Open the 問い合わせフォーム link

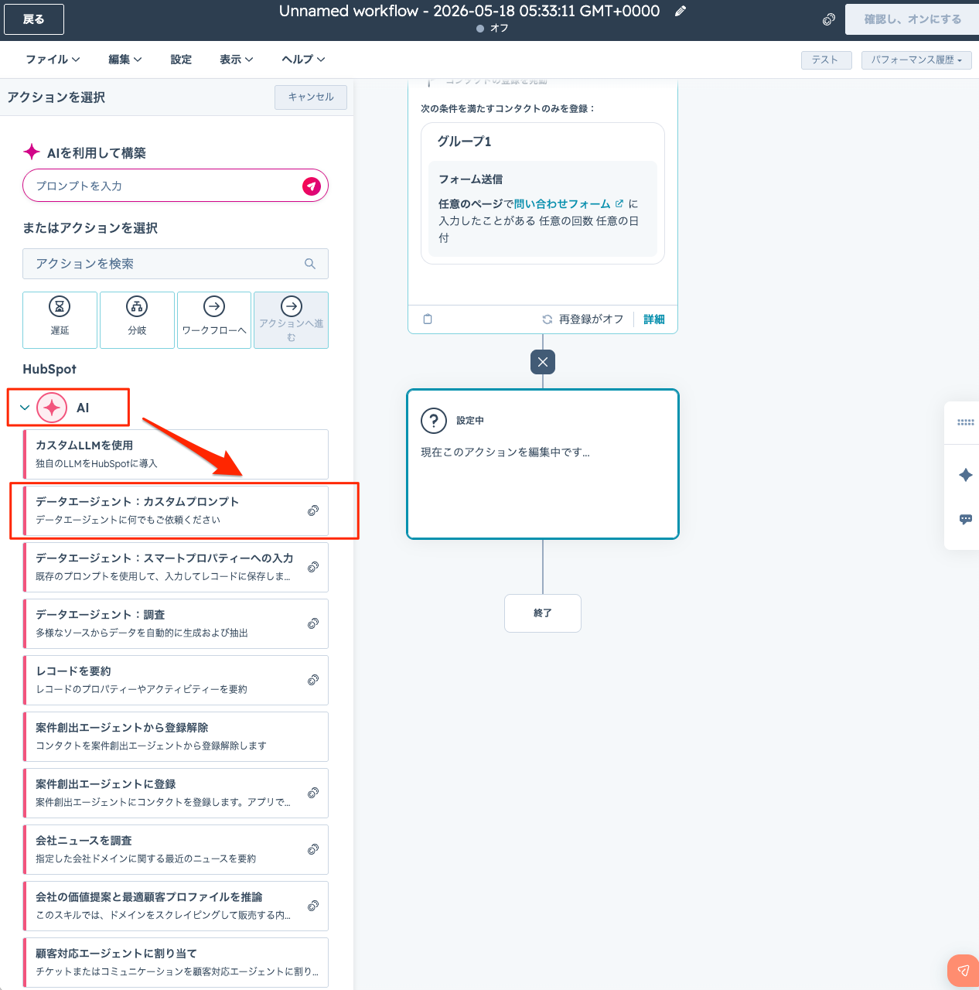[562, 203]
